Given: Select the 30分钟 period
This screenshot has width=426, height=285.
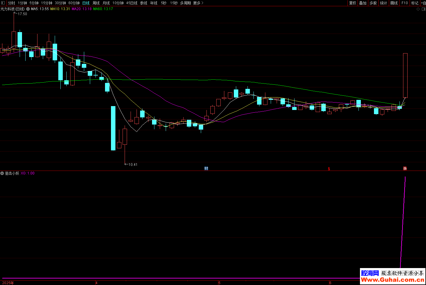Looking at the screenshot, I should 60,3.
